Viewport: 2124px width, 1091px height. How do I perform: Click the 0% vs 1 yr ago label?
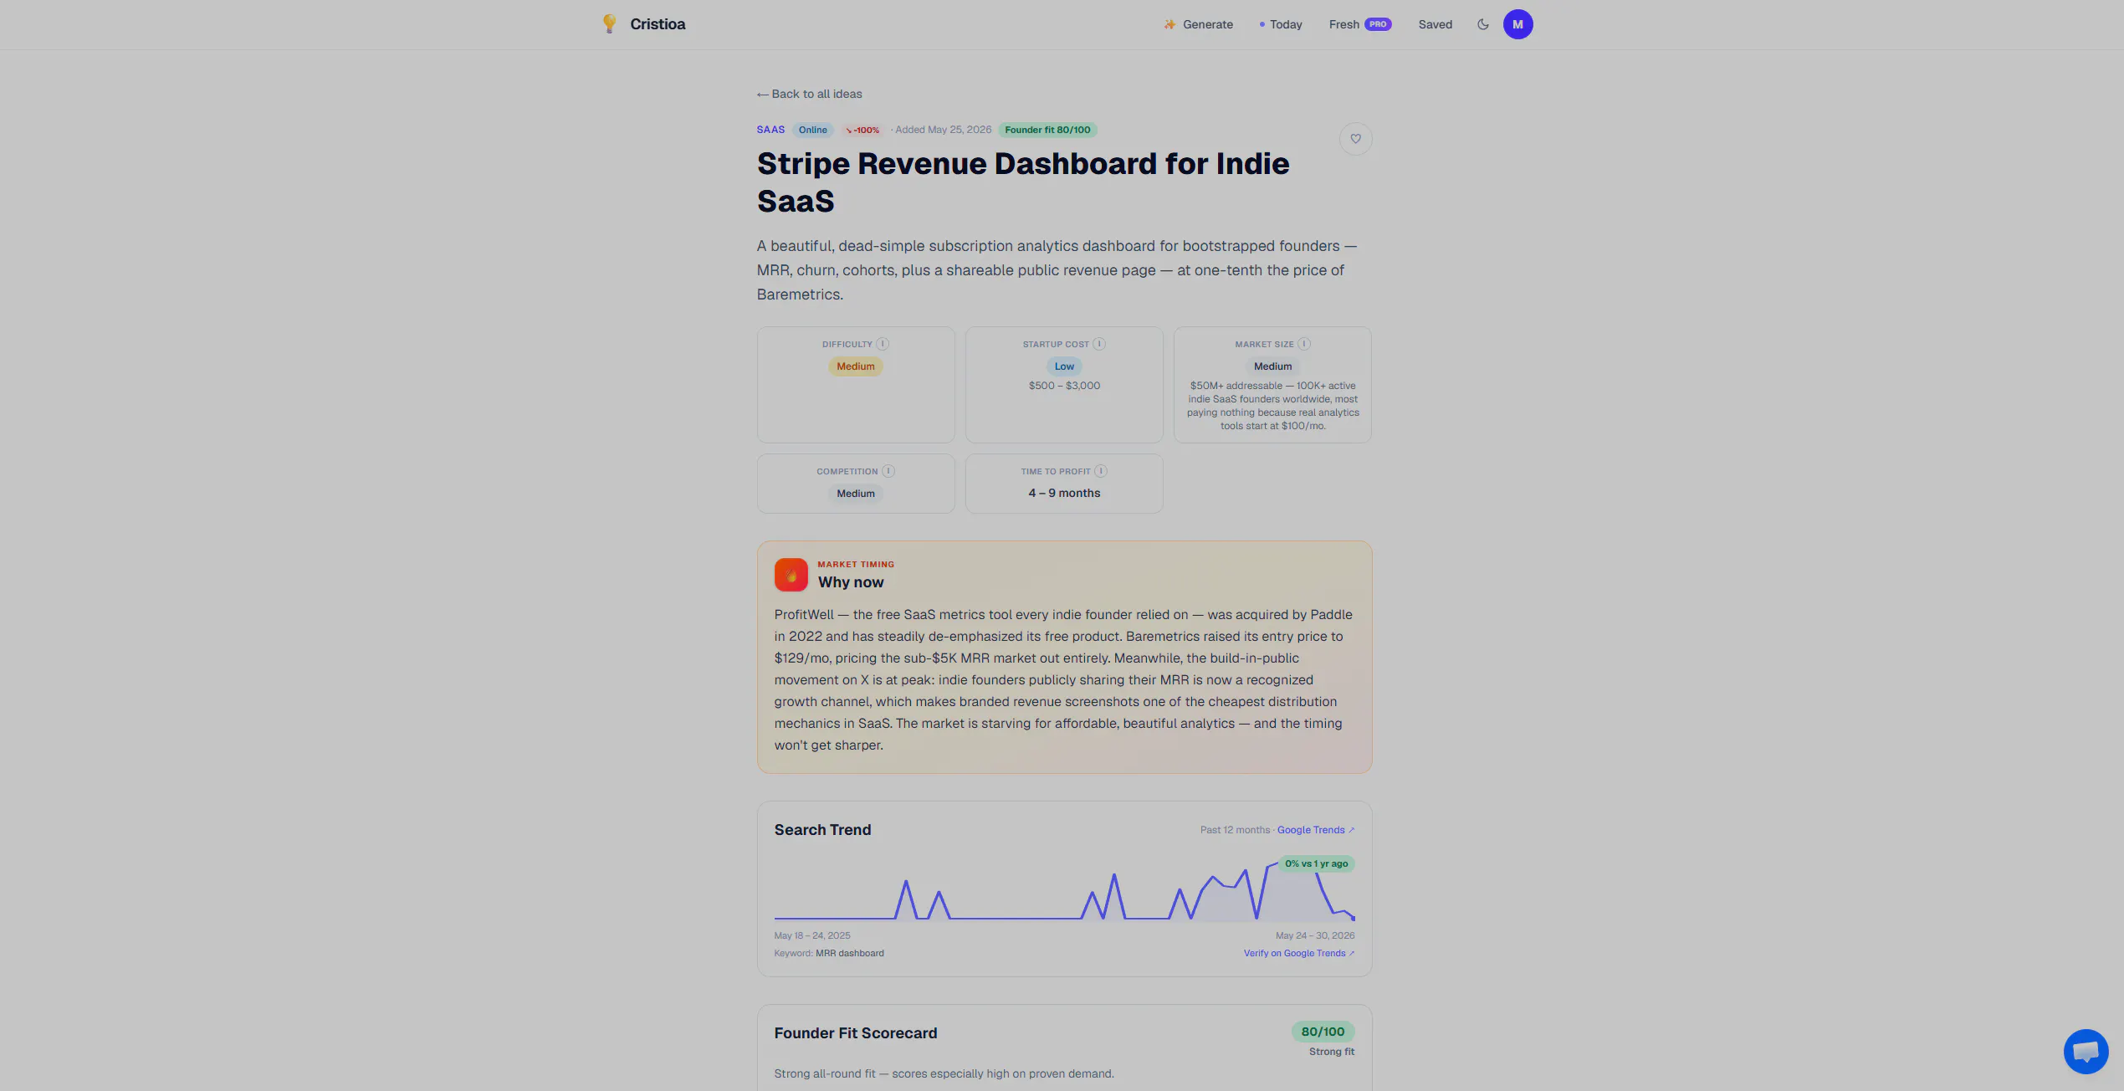(x=1316, y=863)
